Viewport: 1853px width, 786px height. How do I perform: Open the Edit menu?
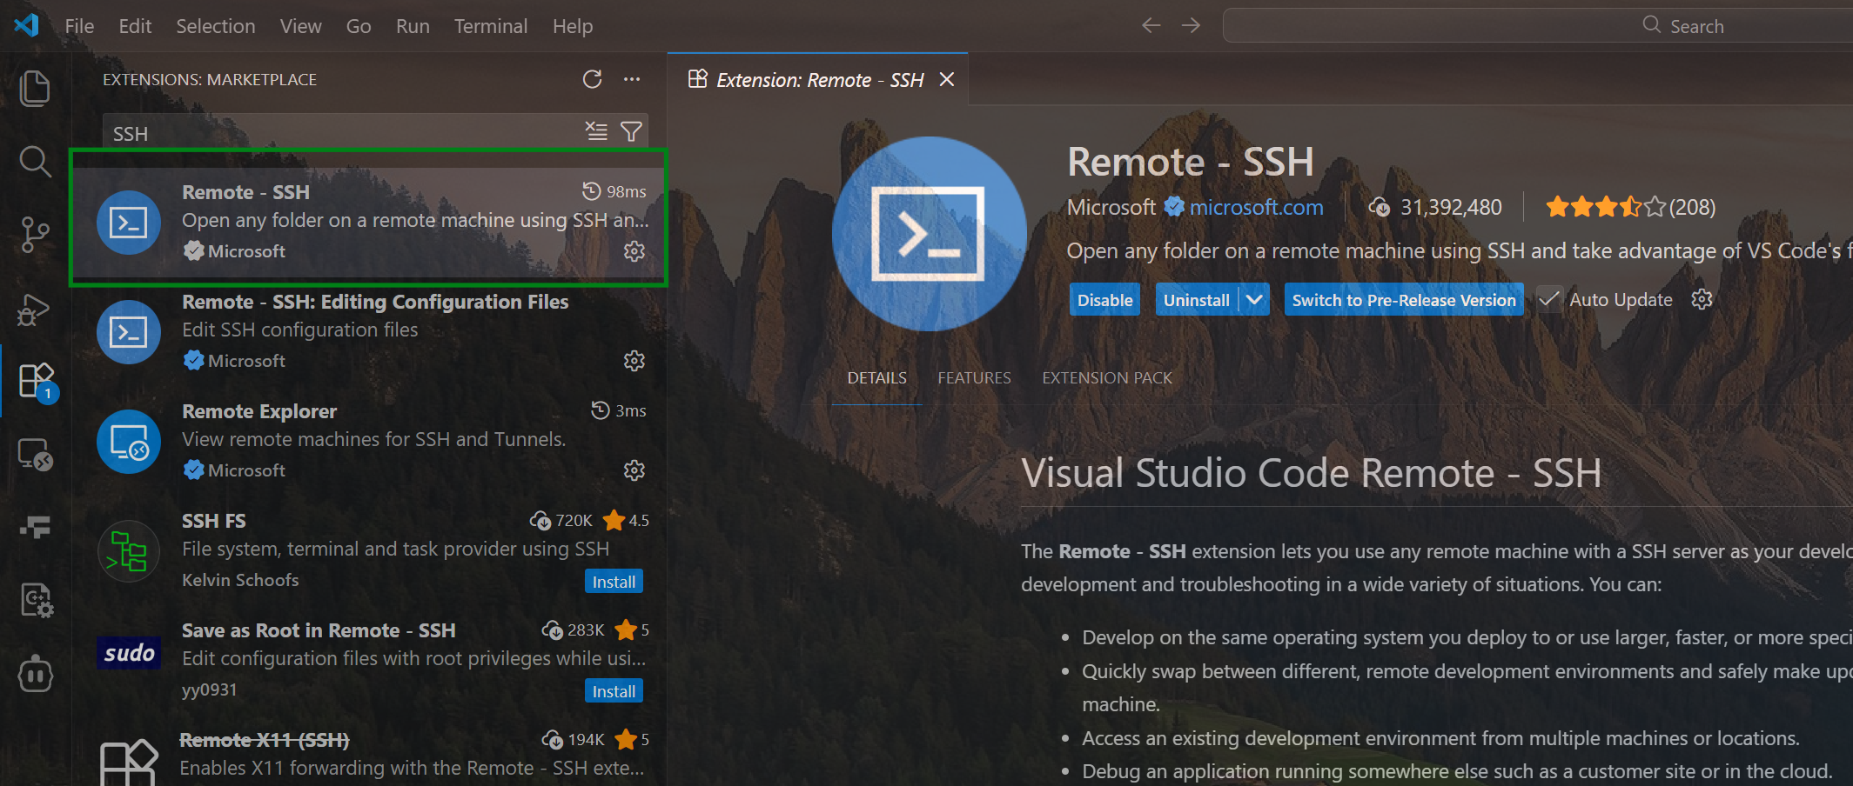(135, 26)
